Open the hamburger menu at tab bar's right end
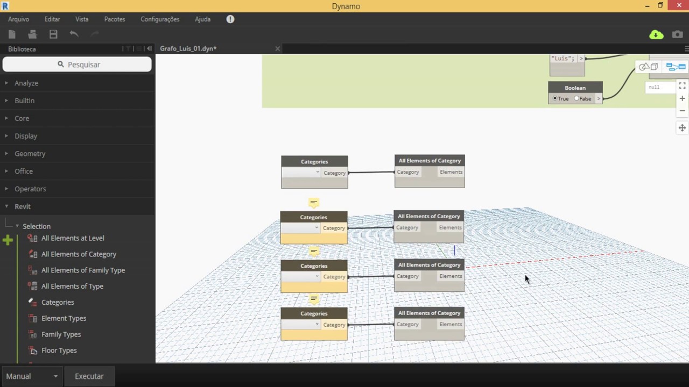This screenshot has width=689, height=387. tap(686, 48)
